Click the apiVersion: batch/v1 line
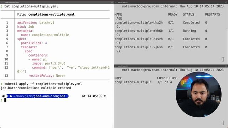Image resolution: width=228 pixels, height=128 pixels. (36, 23)
